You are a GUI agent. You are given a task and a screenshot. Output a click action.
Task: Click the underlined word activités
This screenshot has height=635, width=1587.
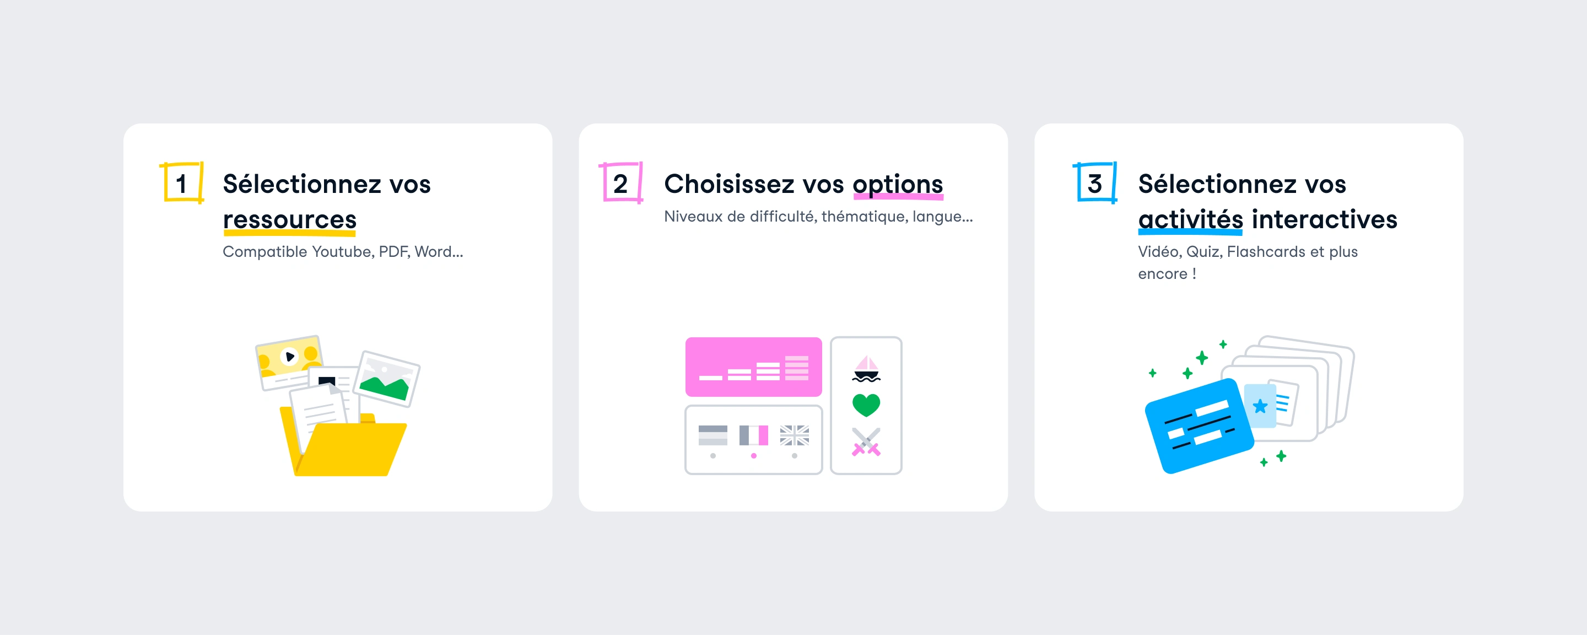point(1190,220)
